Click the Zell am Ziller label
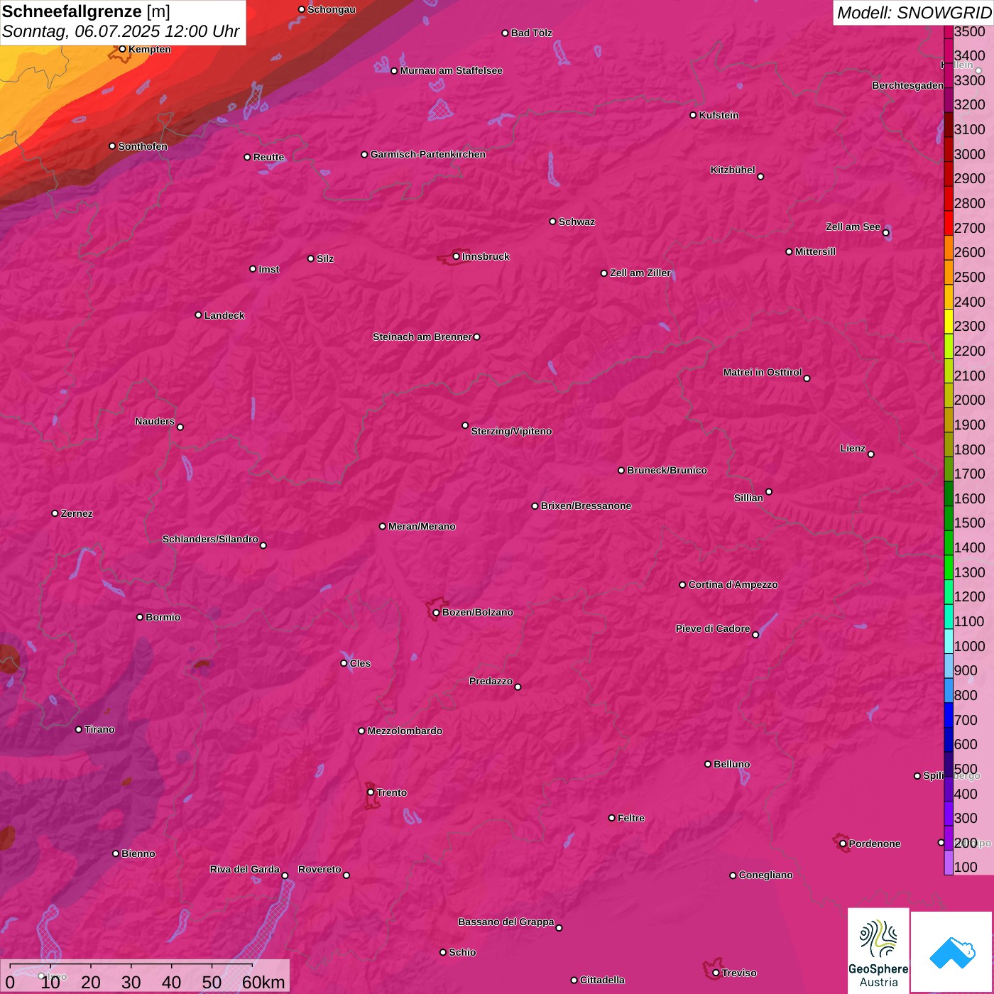This screenshot has width=994, height=994. click(x=640, y=273)
